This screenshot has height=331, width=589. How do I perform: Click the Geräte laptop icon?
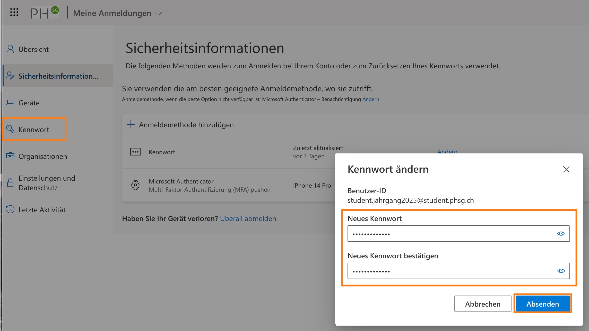pyautogui.click(x=10, y=103)
